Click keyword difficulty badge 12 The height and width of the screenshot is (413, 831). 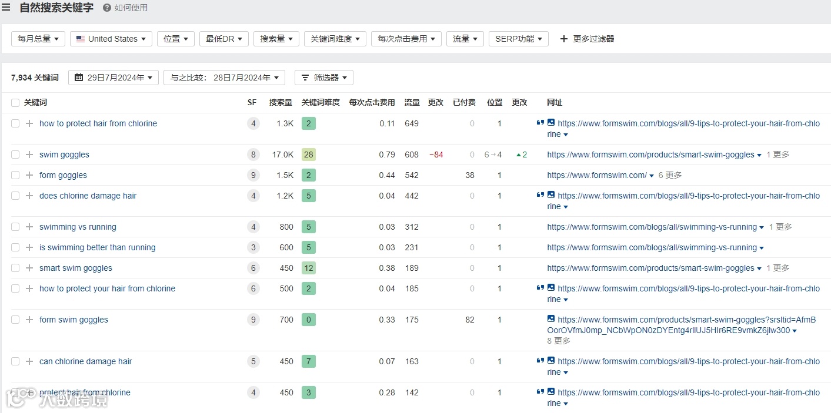(x=309, y=268)
